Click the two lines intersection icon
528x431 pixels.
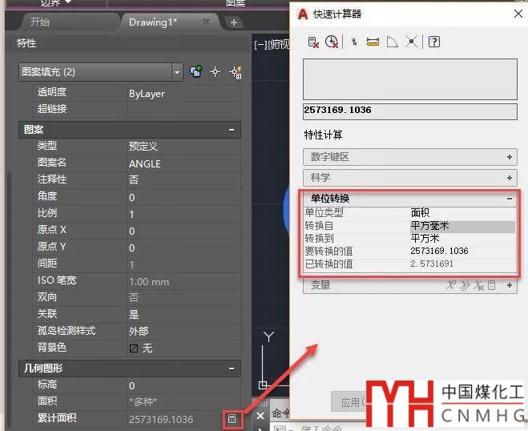(411, 42)
